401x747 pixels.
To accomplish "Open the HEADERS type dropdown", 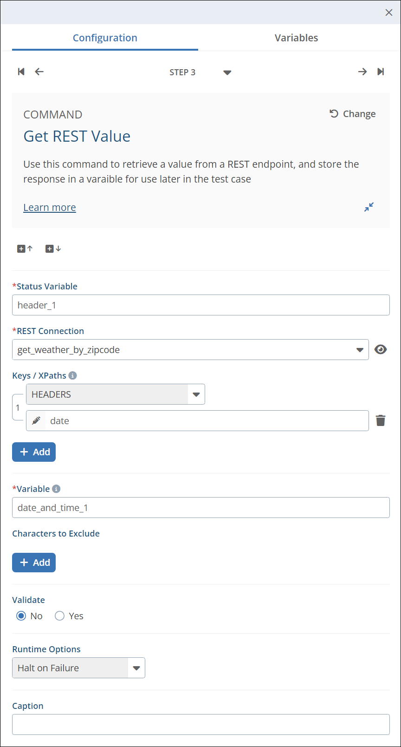I will tap(196, 394).
